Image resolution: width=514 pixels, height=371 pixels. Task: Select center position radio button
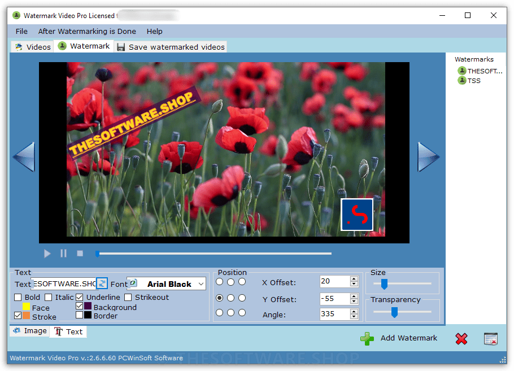231,298
